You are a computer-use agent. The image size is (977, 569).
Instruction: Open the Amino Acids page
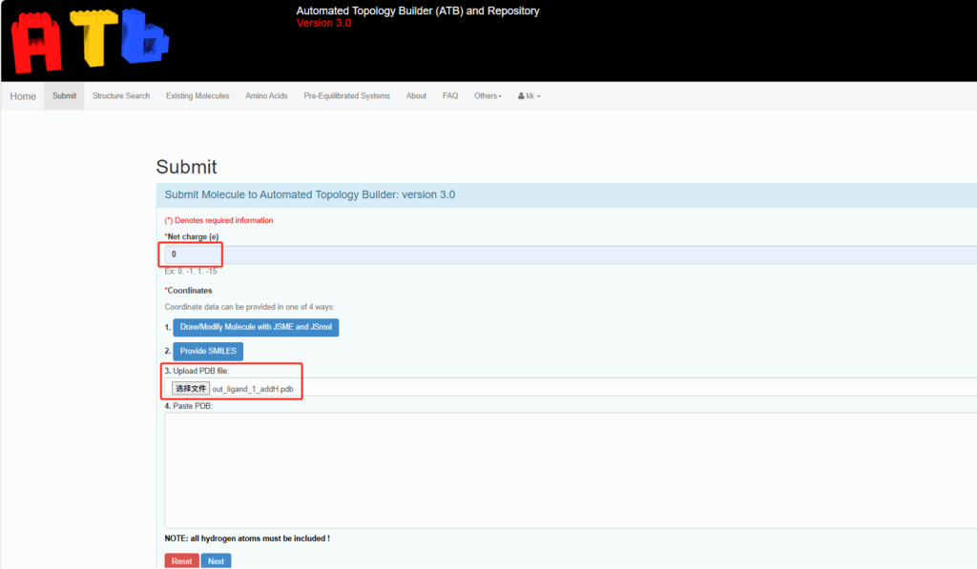pyautogui.click(x=266, y=96)
